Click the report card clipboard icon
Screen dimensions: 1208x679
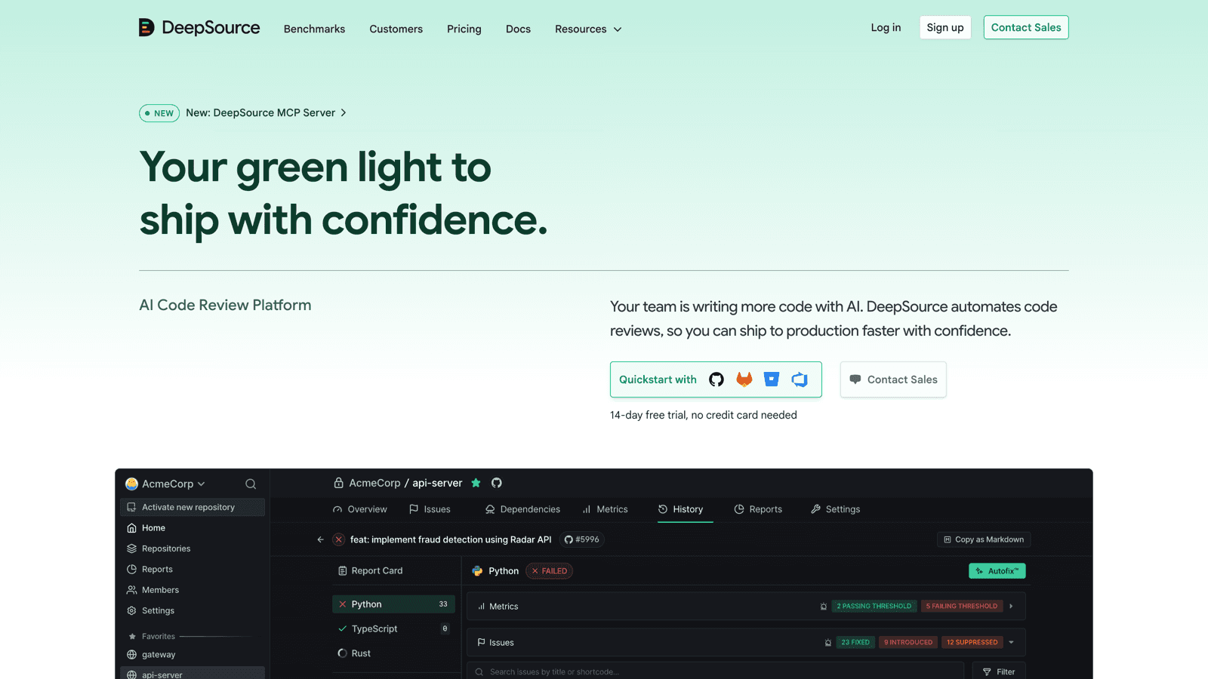[343, 571]
